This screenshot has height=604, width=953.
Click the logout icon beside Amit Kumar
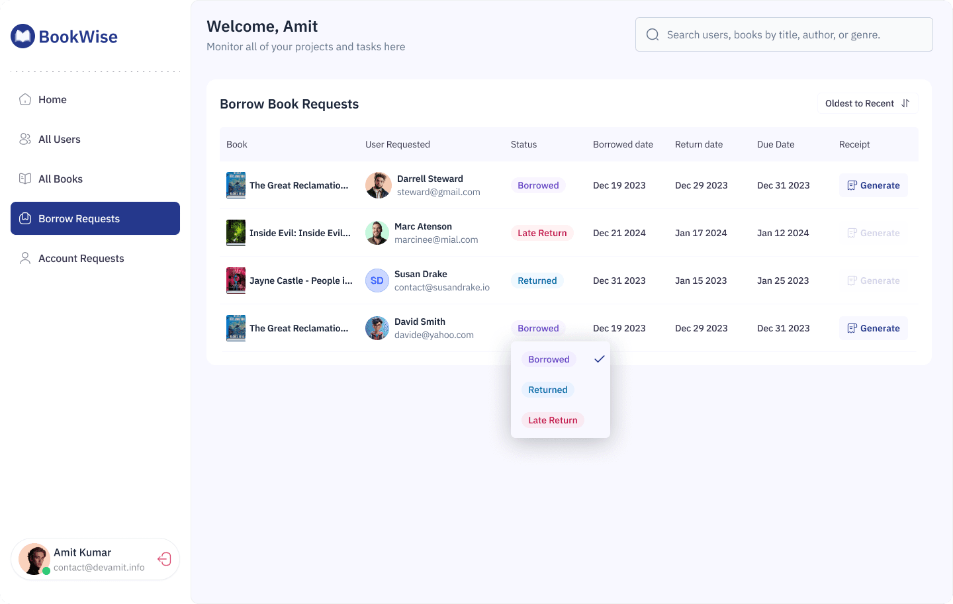(x=165, y=559)
